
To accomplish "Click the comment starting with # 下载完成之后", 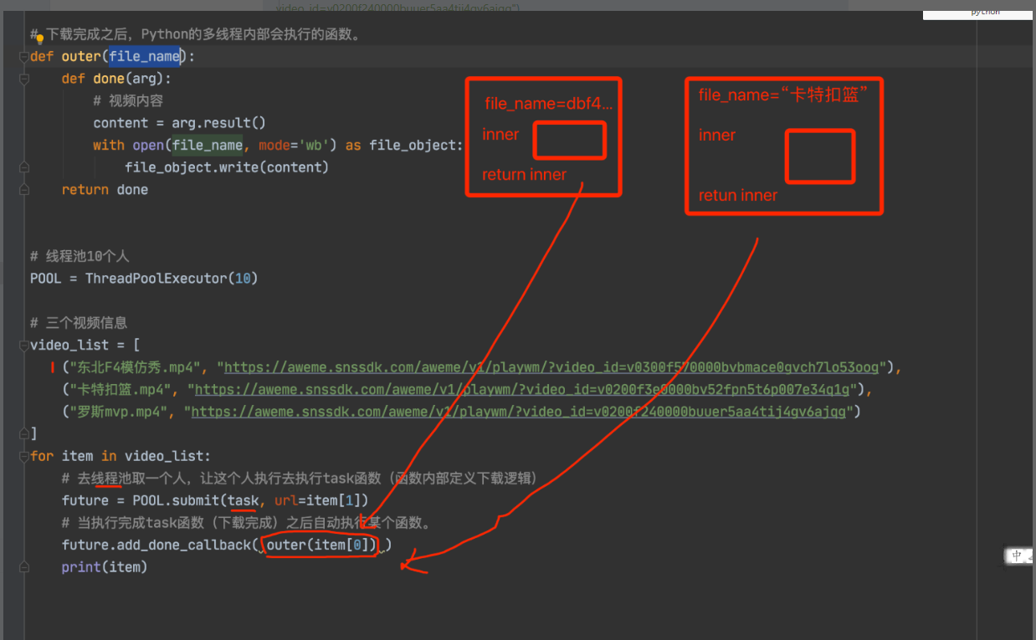I will point(195,35).
